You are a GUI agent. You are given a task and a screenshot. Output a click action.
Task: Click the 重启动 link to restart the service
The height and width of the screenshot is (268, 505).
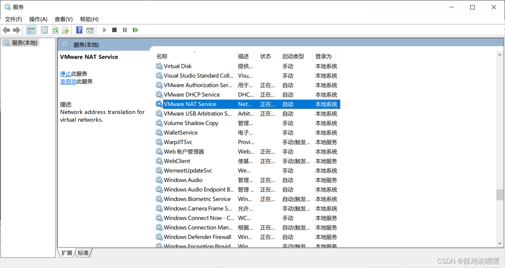tap(68, 81)
